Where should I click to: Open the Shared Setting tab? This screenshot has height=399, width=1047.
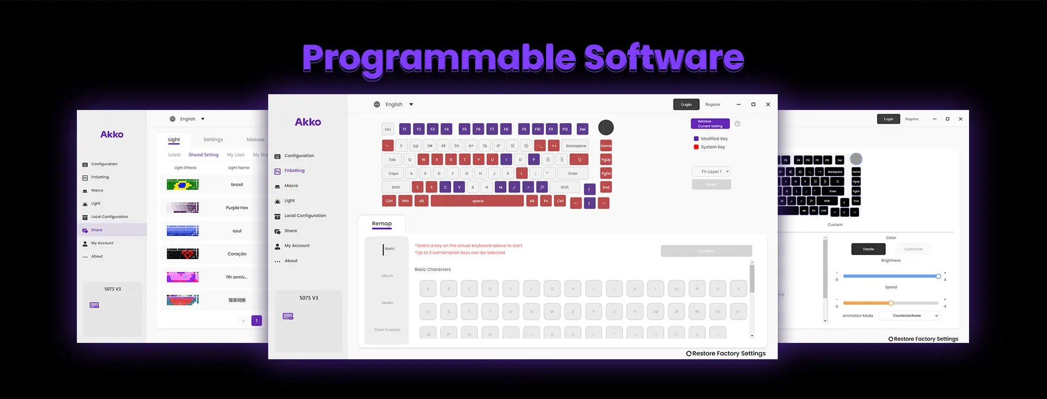coord(203,155)
